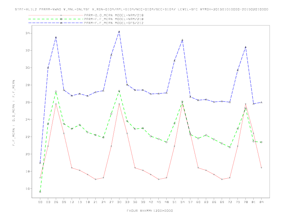Click y-axis tick value 18

[28, 171]
